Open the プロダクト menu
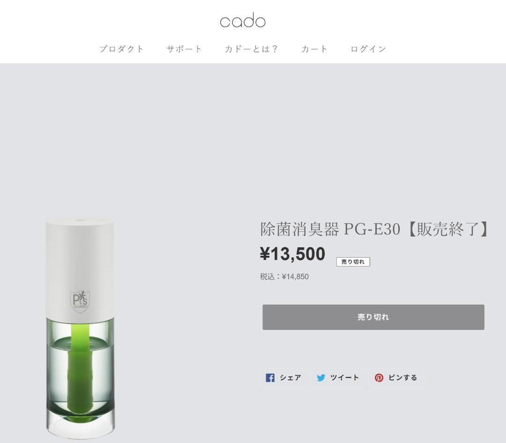This screenshot has width=506, height=443. (x=121, y=49)
